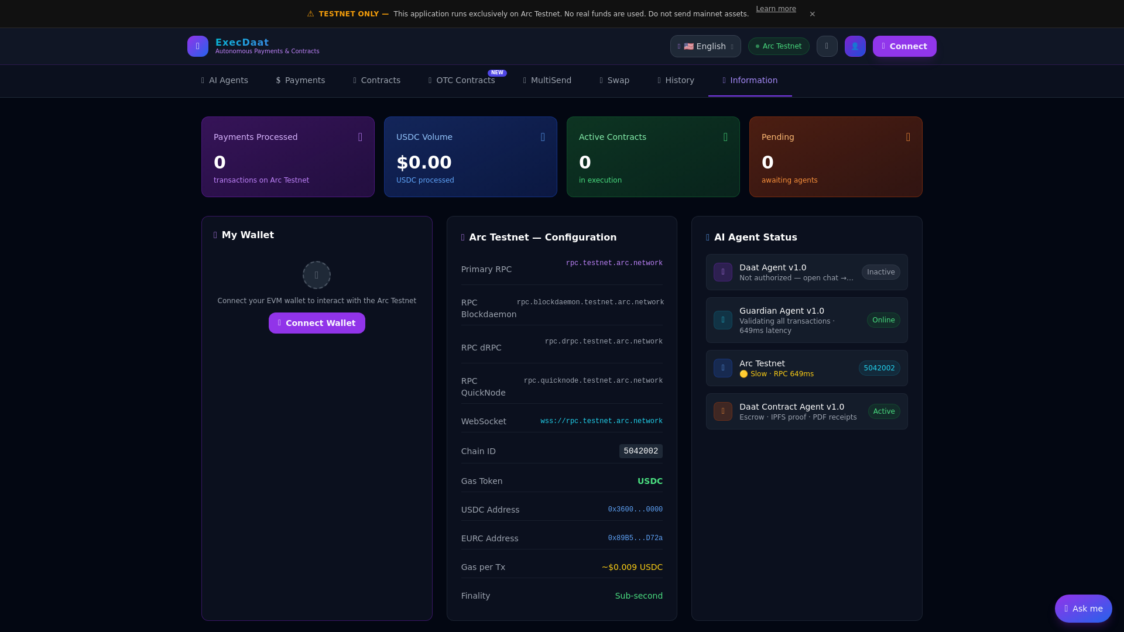Image resolution: width=1124 pixels, height=632 pixels.
Task: Click the USDC Address 0x3600...0000
Action: coord(635,510)
